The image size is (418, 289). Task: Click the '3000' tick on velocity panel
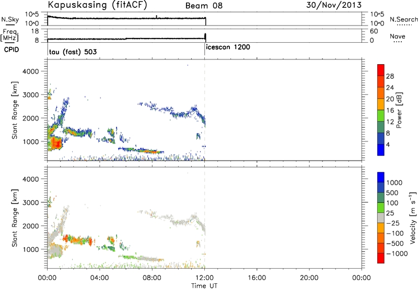tap(30, 202)
